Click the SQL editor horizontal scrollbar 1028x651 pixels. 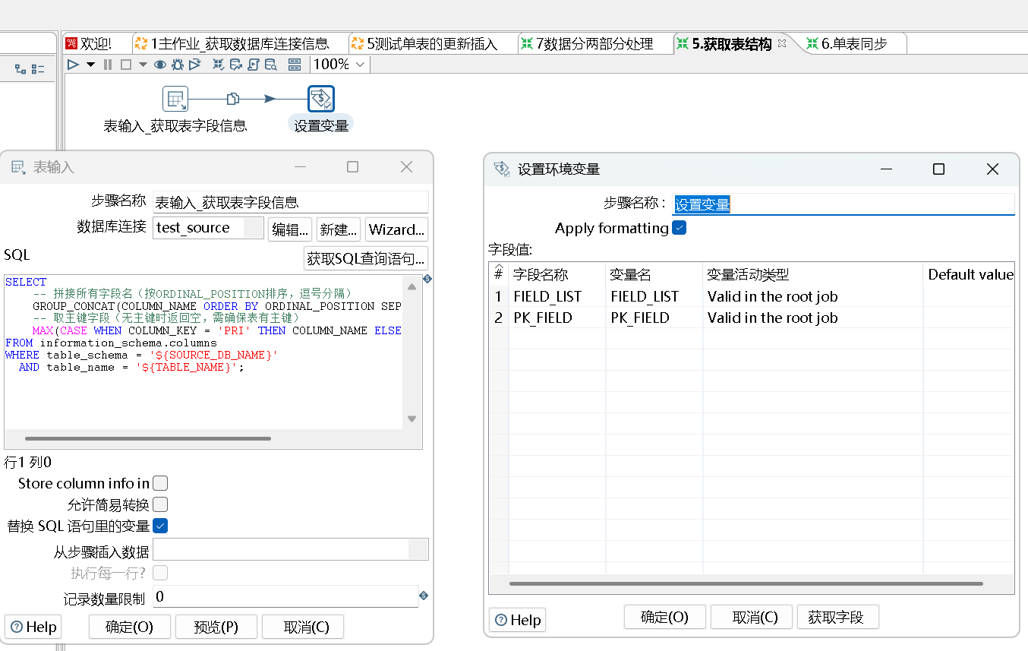148,438
